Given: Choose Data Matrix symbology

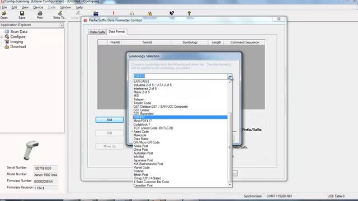Looking at the screenshot, I should point(180,138).
